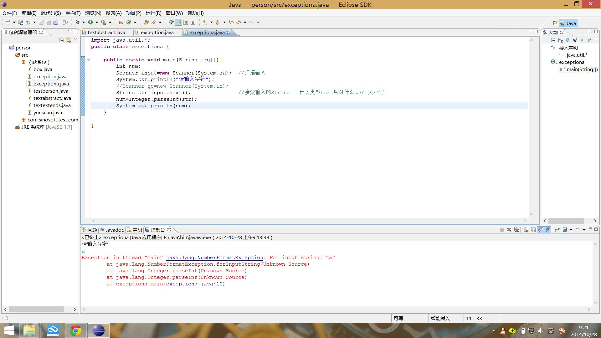Click Pin Console icon
This screenshot has height=338, width=601.
(557, 230)
